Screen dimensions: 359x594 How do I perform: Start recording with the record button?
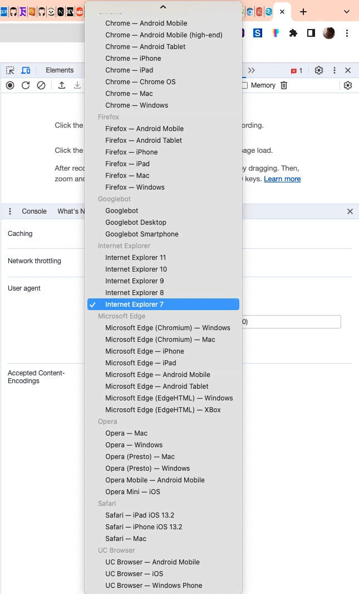coord(10,86)
